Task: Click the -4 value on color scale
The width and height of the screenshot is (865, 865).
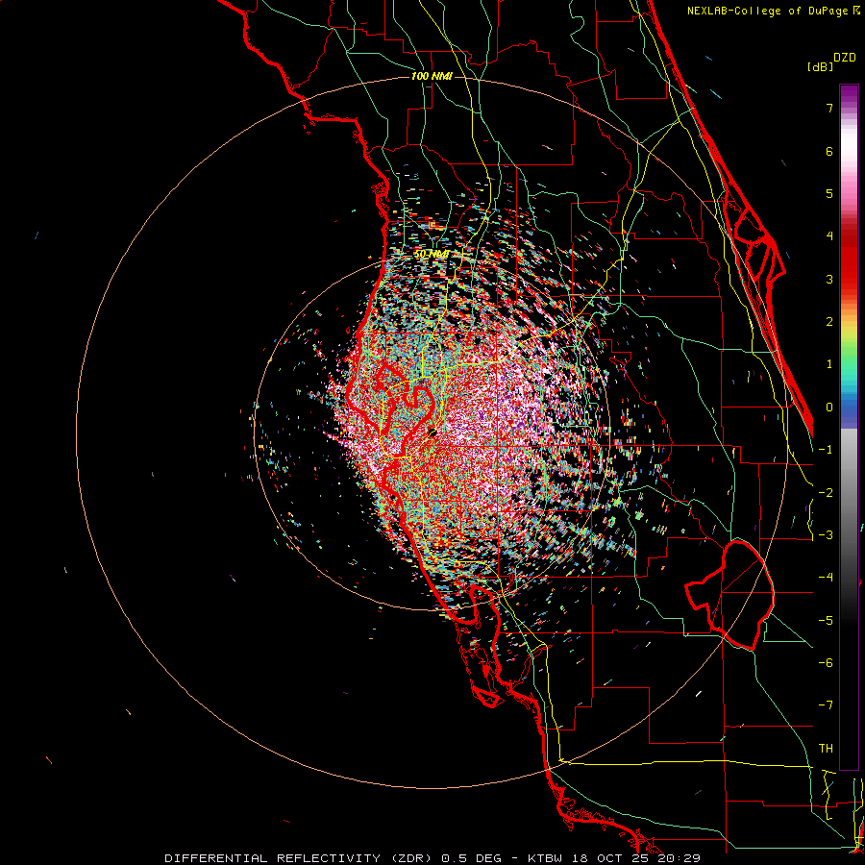Action: coord(826,578)
